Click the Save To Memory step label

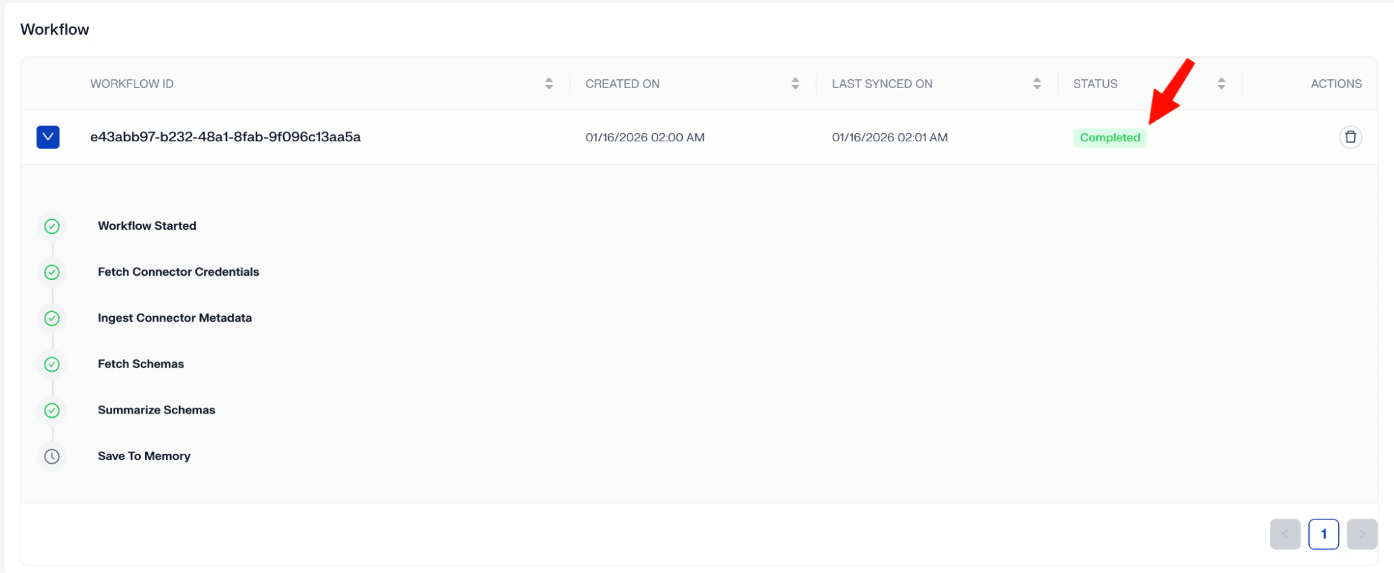tap(144, 456)
